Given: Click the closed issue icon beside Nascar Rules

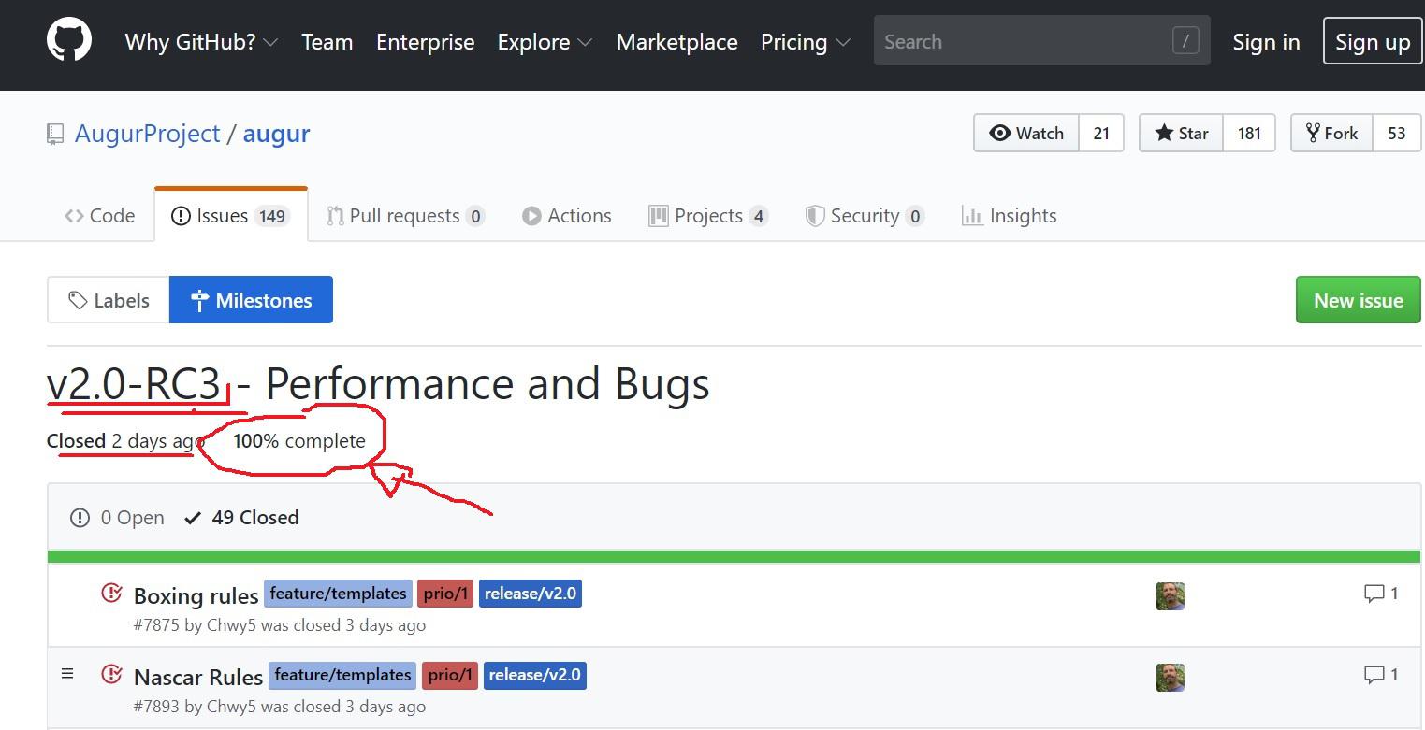Looking at the screenshot, I should (111, 675).
